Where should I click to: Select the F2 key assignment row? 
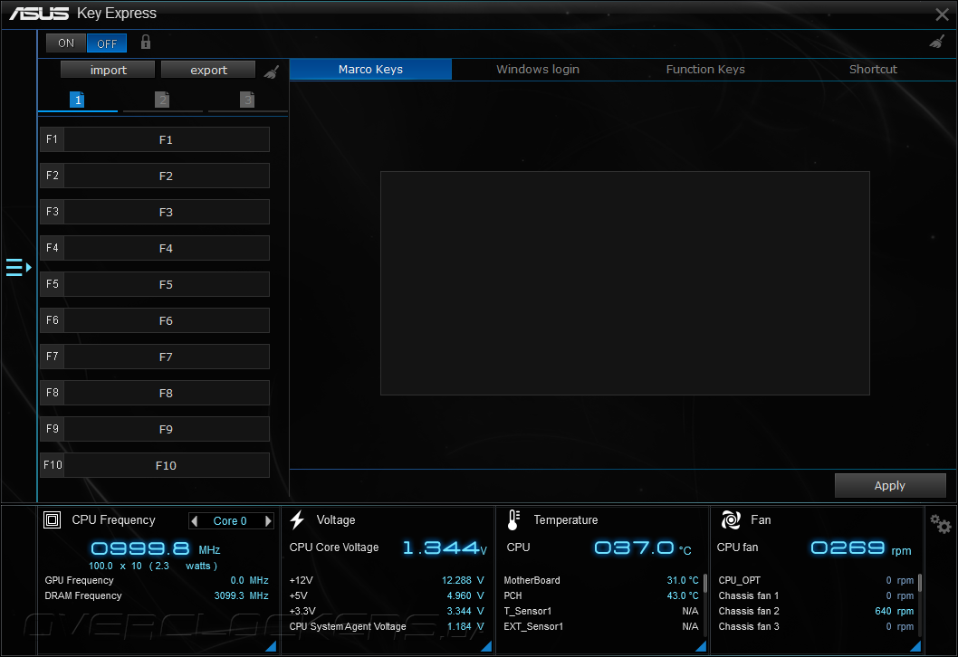155,176
